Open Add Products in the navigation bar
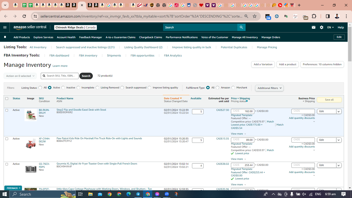This screenshot has width=352, height=198. coord(22,37)
